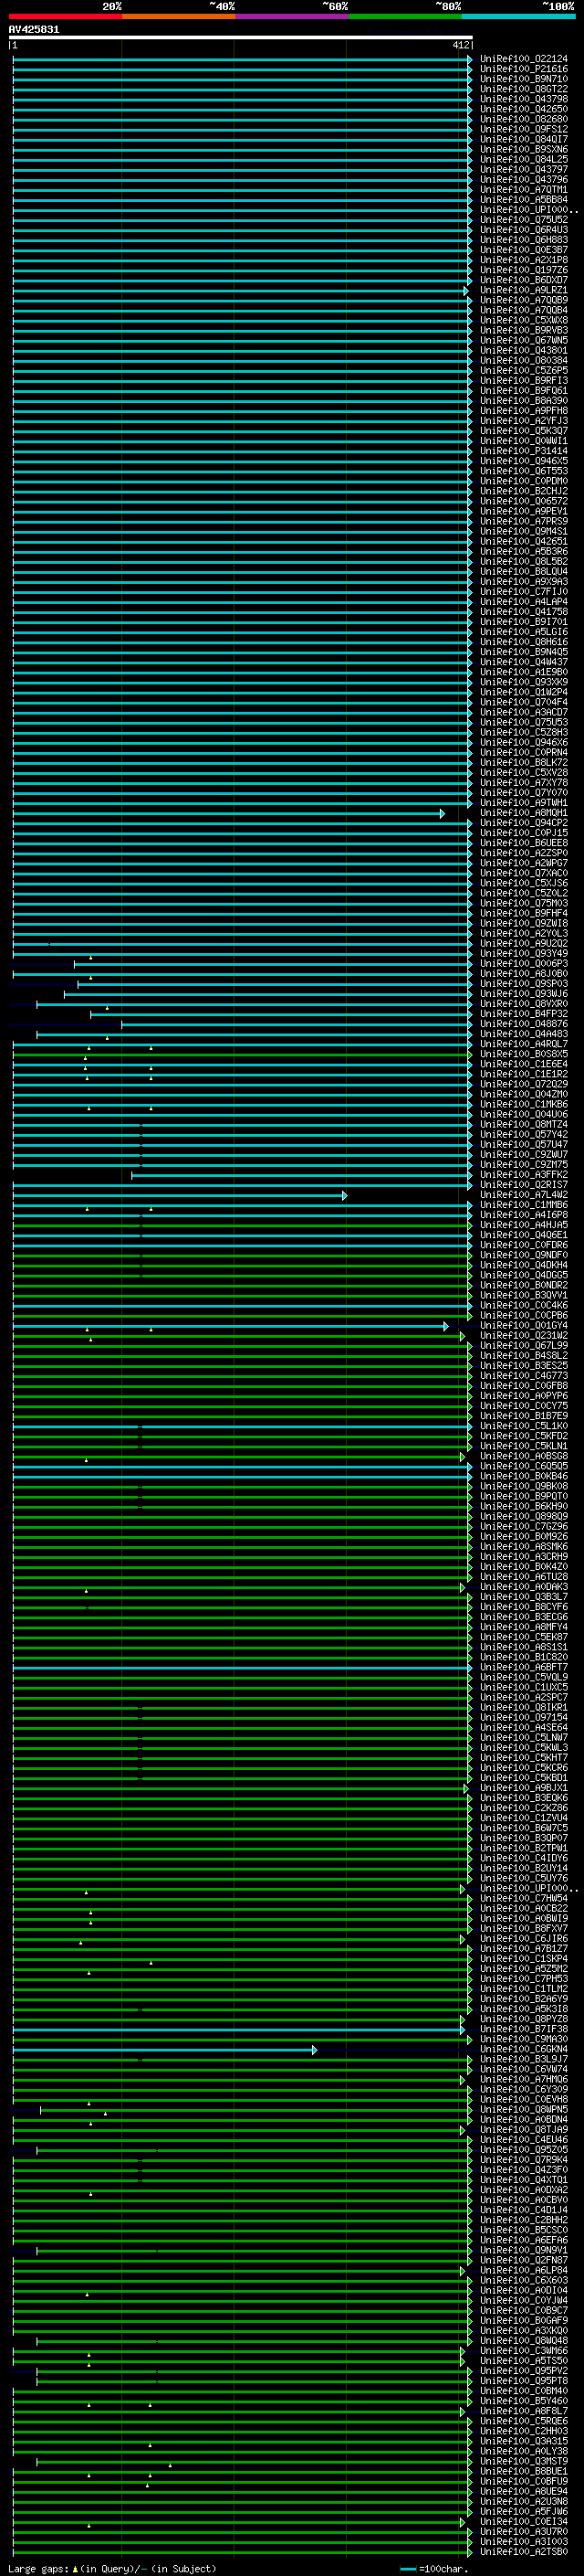Click hit label UniRef100_A9LRZ1

(x=524, y=290)
